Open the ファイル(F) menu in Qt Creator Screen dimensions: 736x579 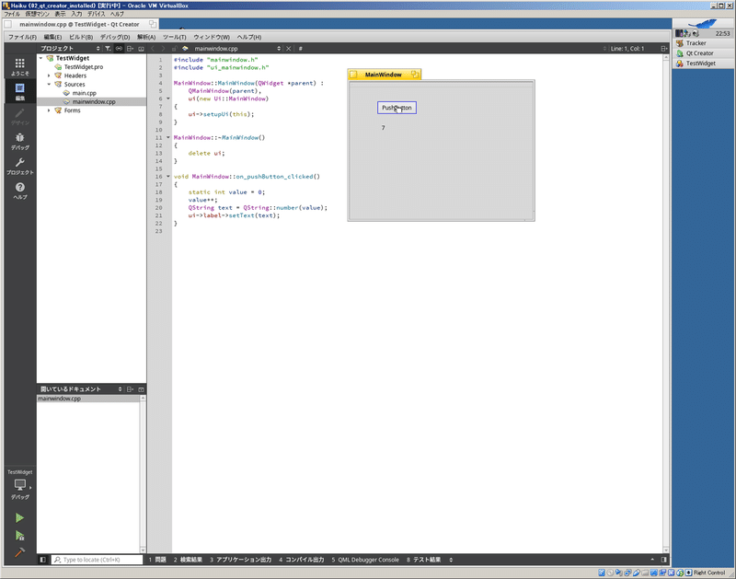22,37
